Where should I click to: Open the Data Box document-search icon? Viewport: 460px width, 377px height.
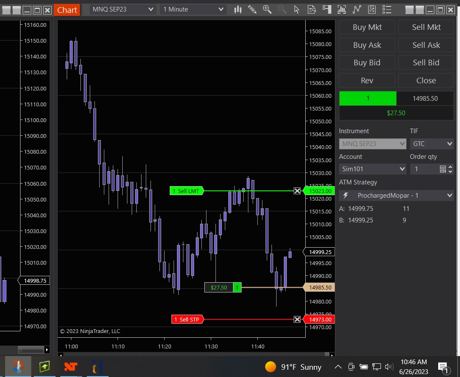(312, 10)
